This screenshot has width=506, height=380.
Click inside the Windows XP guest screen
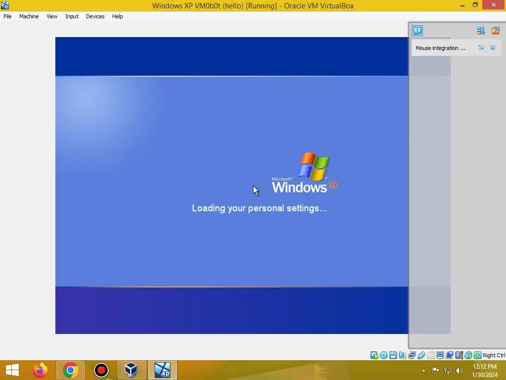(x=232, y=186)
